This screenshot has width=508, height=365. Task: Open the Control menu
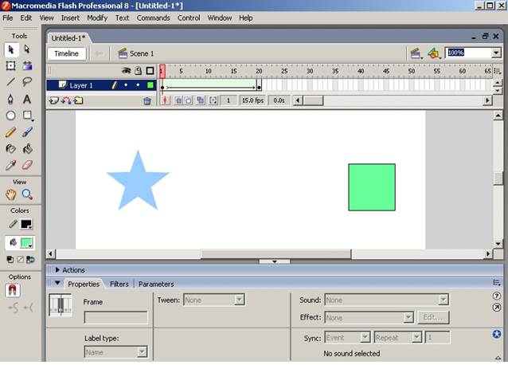point(189,18)
